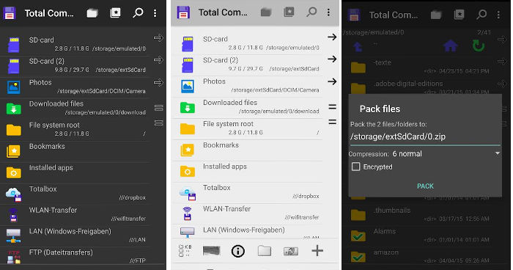Open the overflow menu in the dark panel header

click(155, 13)
